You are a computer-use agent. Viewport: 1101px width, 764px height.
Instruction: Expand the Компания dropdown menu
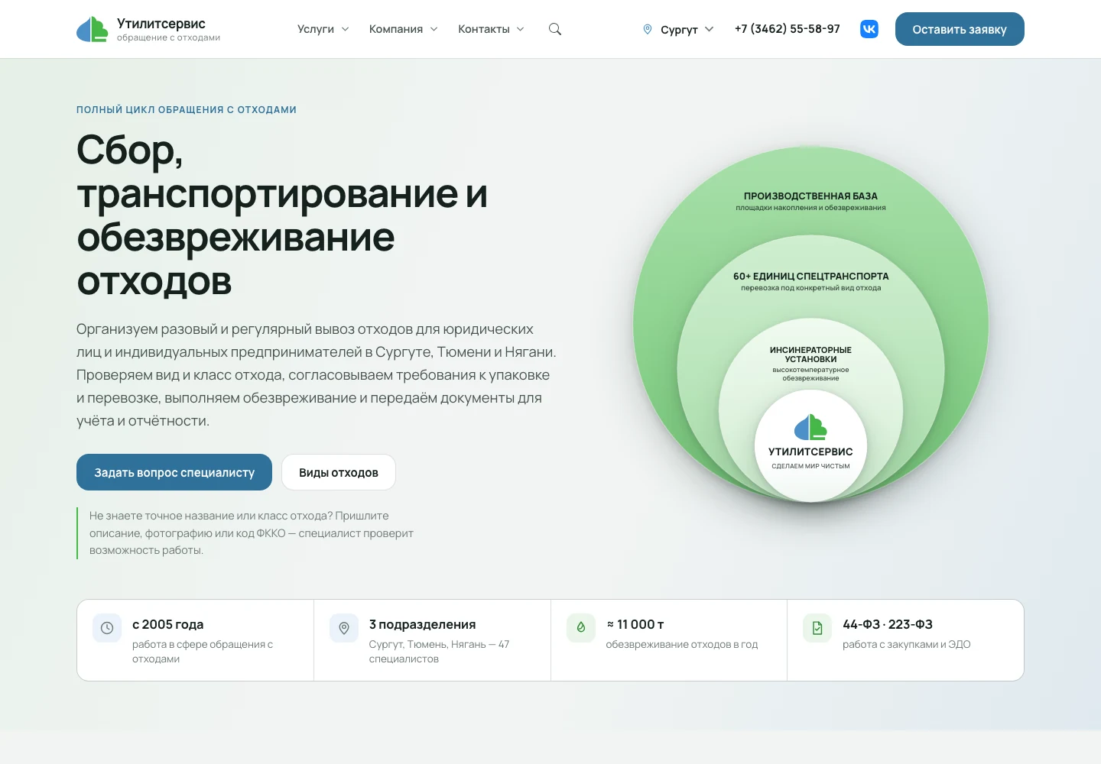(x=403, y=29)
